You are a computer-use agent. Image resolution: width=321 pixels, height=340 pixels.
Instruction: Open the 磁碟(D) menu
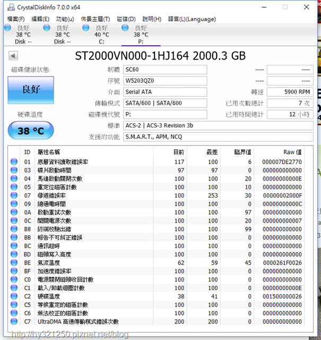pyautogui.click(x=126, y=19)
